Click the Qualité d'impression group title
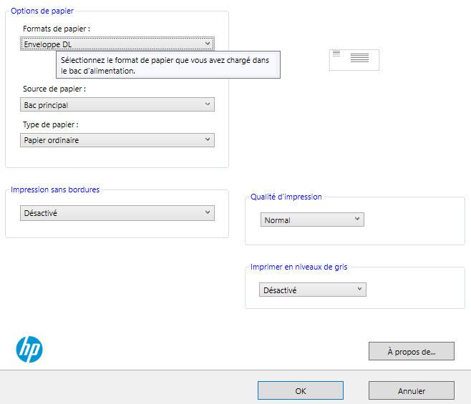The width and height of the screenshot is (471, 404). coord(286,197)
